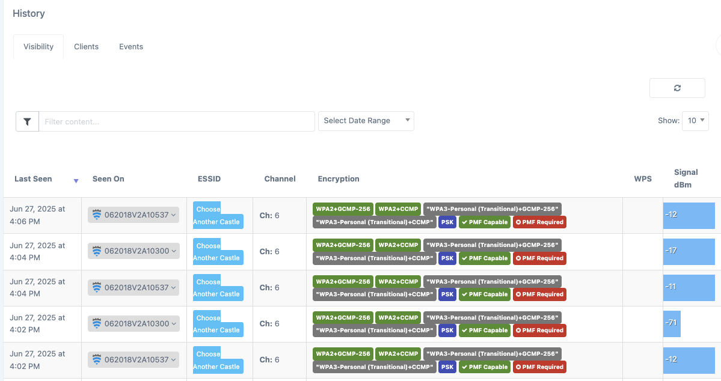Screen dimensions: 721x381
Task: Open Choose Another Castle ESSID in -11 dBm row
Action: 216,288
